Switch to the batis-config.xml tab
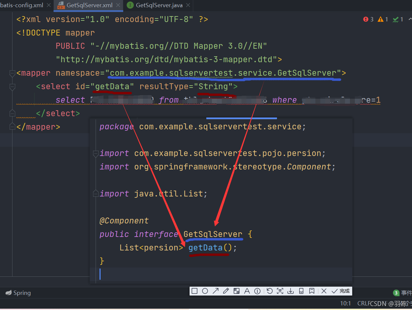Image resolution: width=412 pixels, height=310 pixels. (21, 5)
